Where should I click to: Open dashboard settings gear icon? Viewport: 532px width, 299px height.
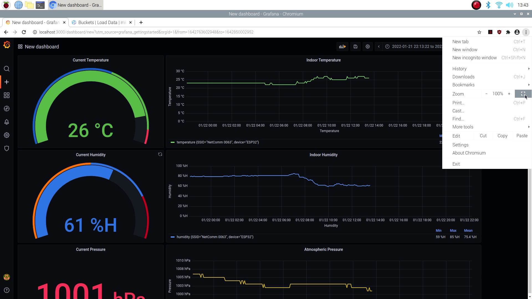pyautogui.click(x=368, y=47)
